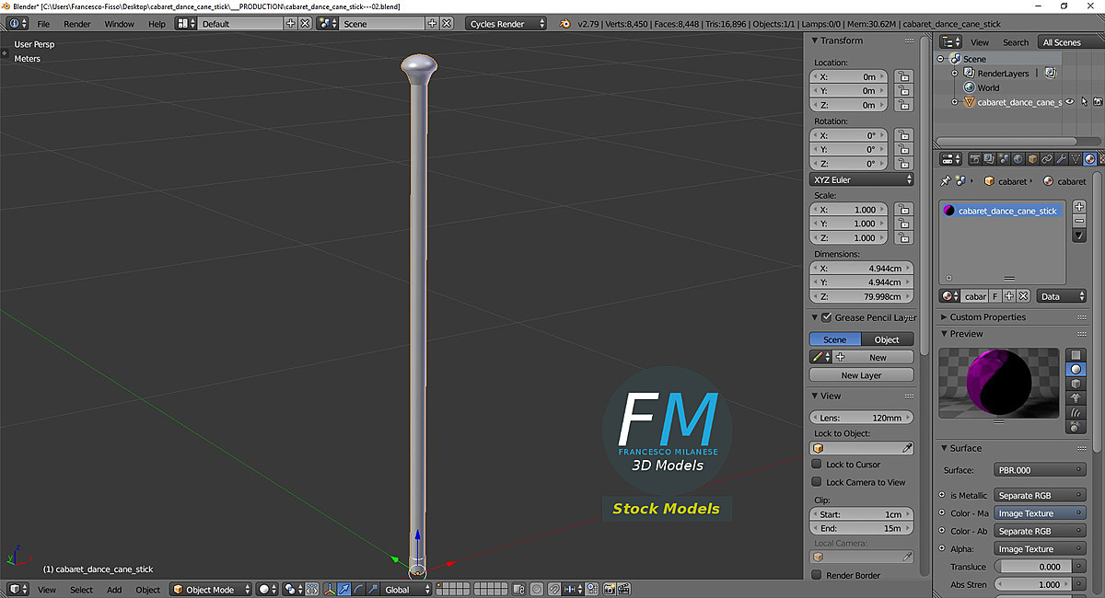Screen dimensions: 1105x598
Task: Toggle lock on Scale Y
Action: [902, 224]
